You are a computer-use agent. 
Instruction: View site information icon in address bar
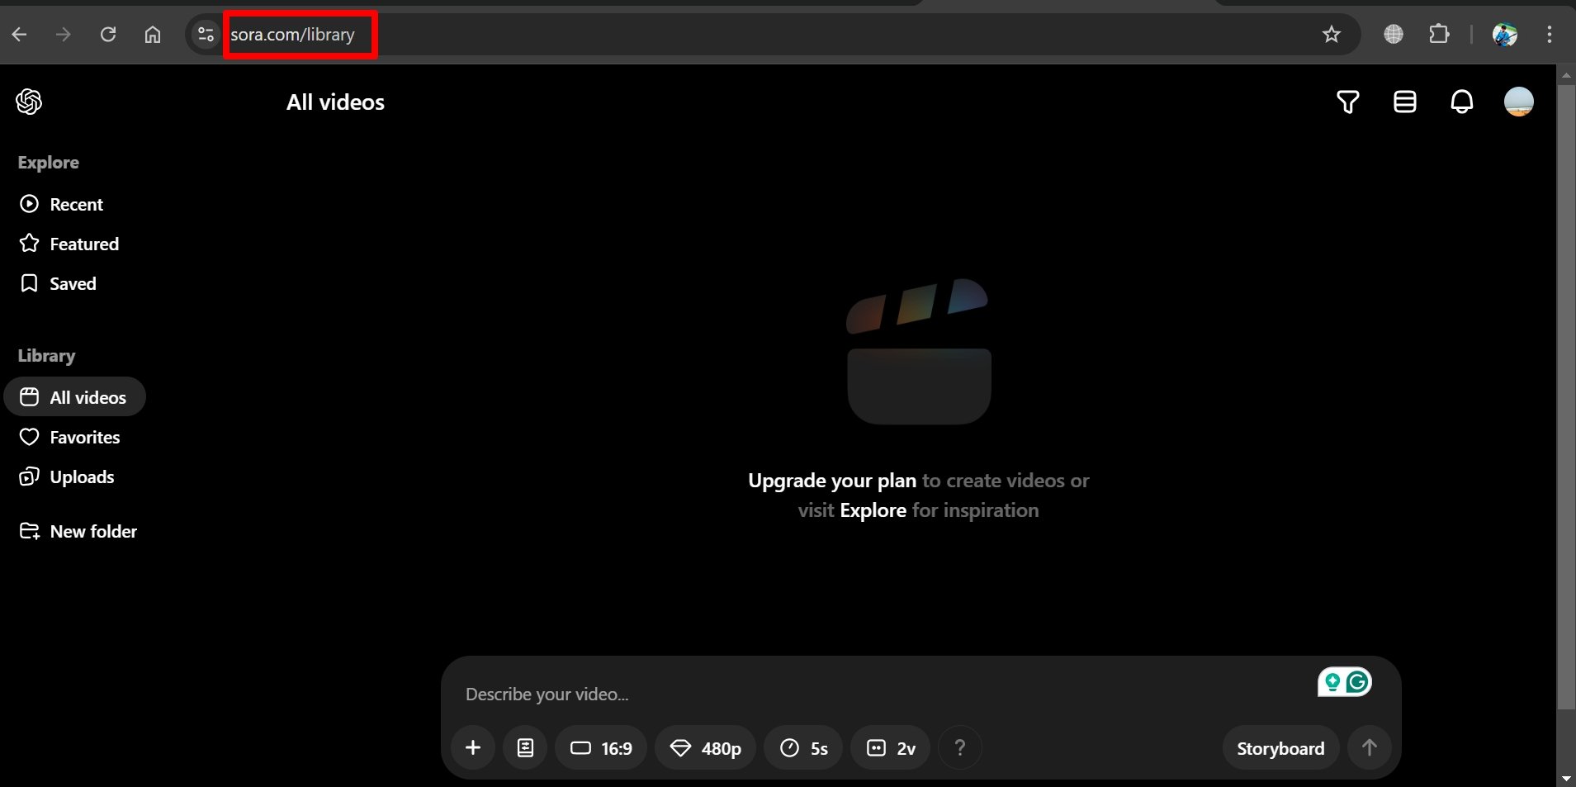point(206,34)
